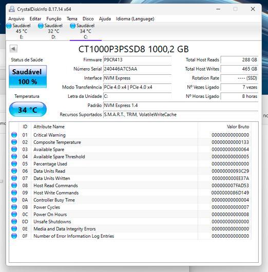This screenshot has width=268, height=272.
Task: Open the Idioma (Language) menu
Action: (x=135, y=19)
